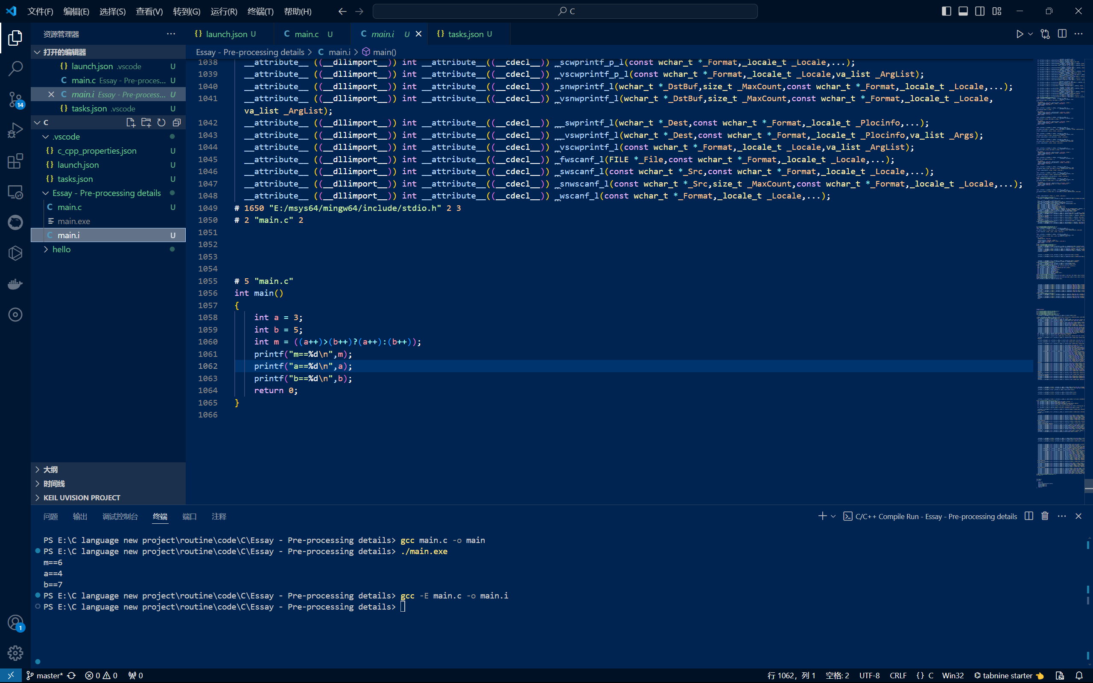Open 运行(R) menu
This screenshot has width=1093, height=683.
(224, 11)
